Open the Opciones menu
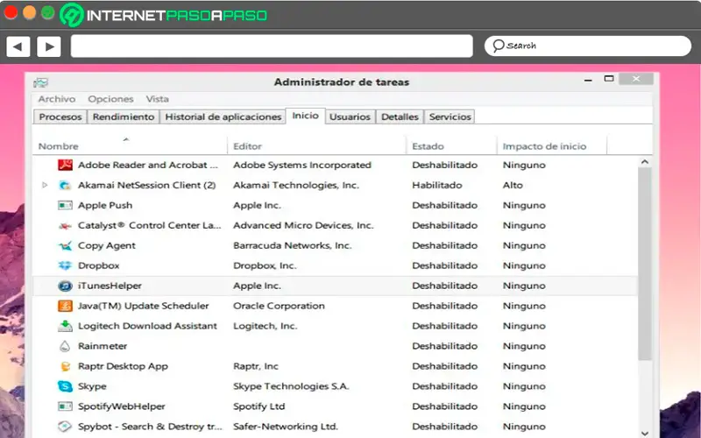 pyautogui.click(x=110, y=99)
